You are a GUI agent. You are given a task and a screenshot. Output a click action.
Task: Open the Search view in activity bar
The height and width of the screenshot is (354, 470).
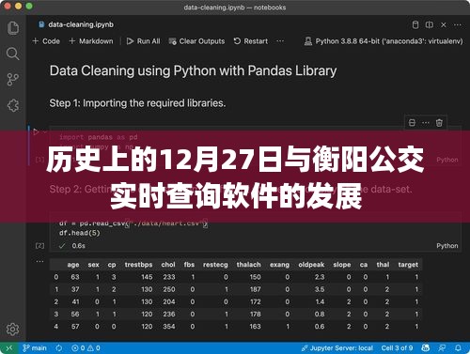pyautogui.click(x=13, y=54)
